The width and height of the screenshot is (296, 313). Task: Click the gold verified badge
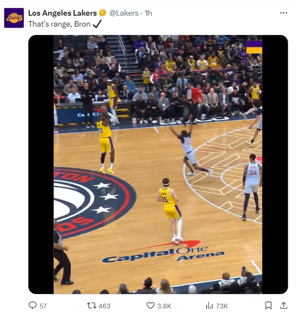103,13
